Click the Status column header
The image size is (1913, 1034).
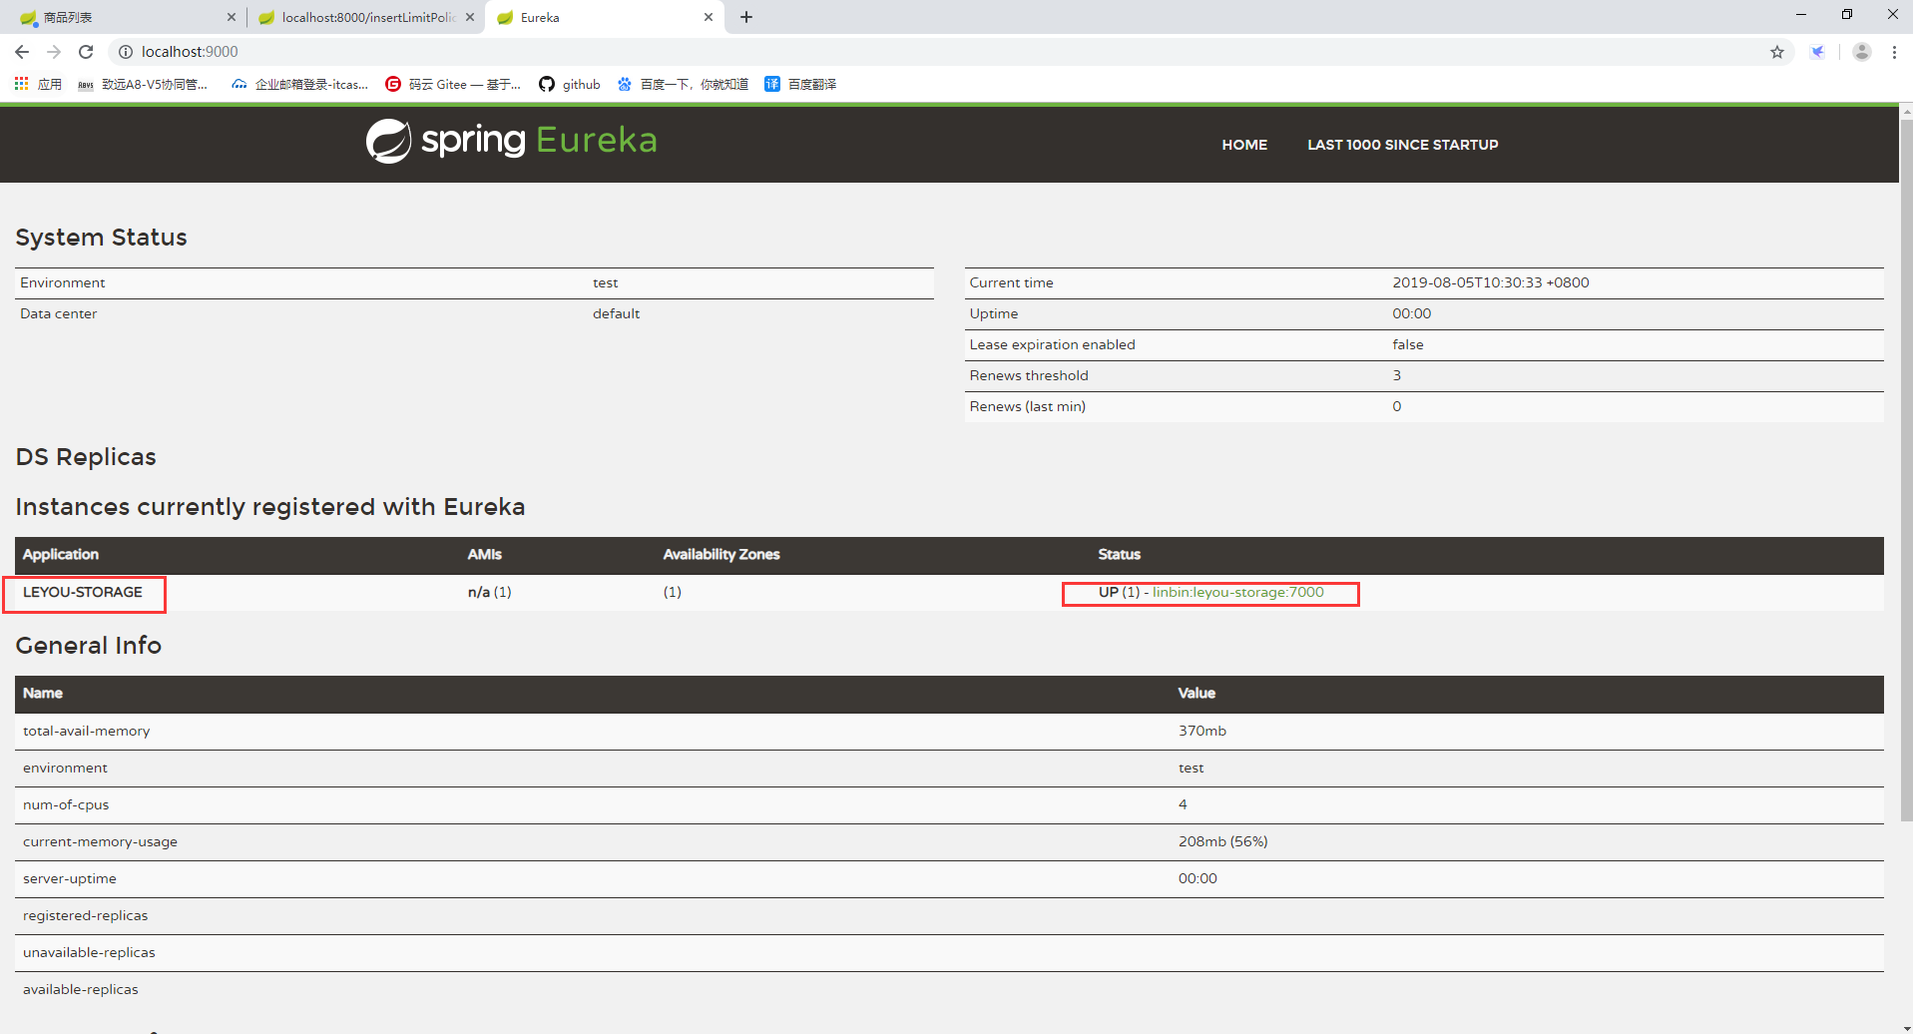(1119, 554)
